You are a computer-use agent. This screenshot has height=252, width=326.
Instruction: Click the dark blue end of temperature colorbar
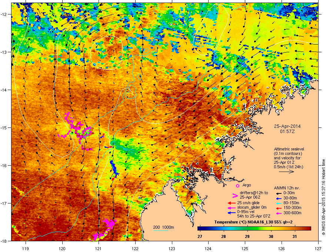200,229
